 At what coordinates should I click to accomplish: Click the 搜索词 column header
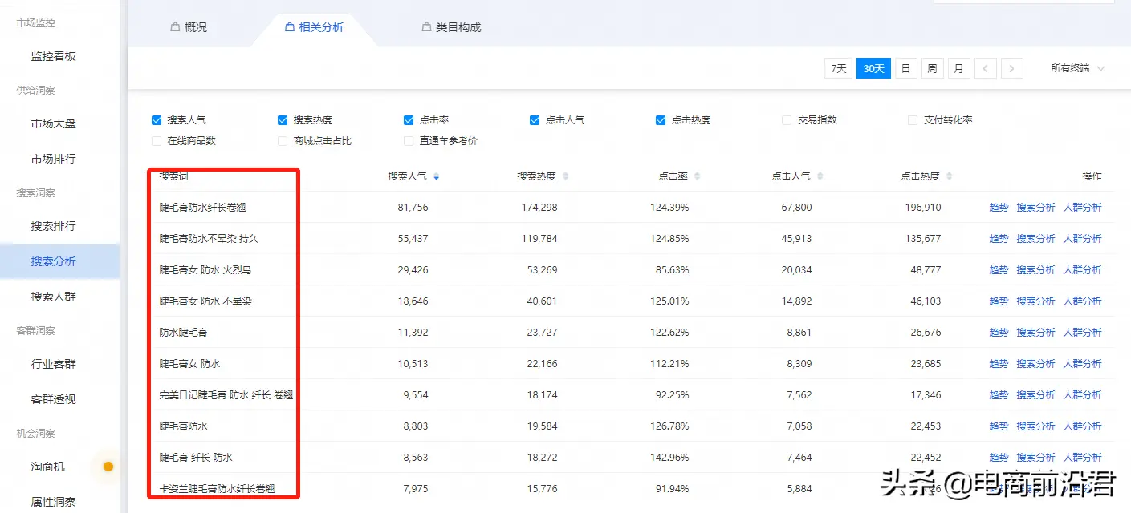[173, 176]
